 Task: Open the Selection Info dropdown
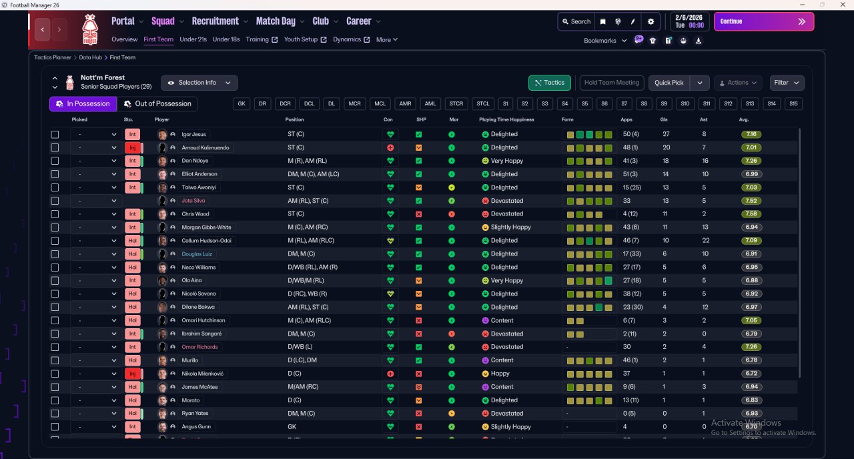[x=199, y=83]
